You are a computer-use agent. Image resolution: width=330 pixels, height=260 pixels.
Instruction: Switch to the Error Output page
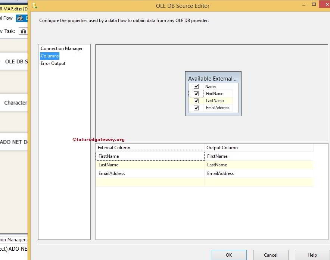coord(53,63)
